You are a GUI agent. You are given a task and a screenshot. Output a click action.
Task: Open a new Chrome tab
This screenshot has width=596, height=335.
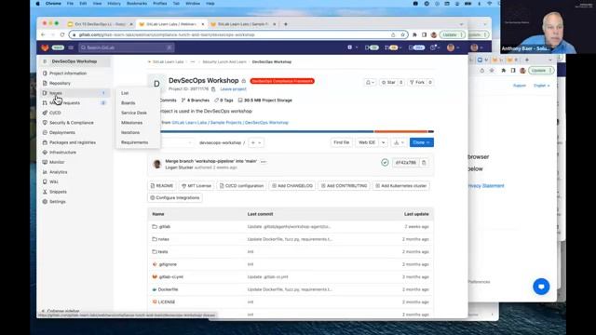coord(286,24)
